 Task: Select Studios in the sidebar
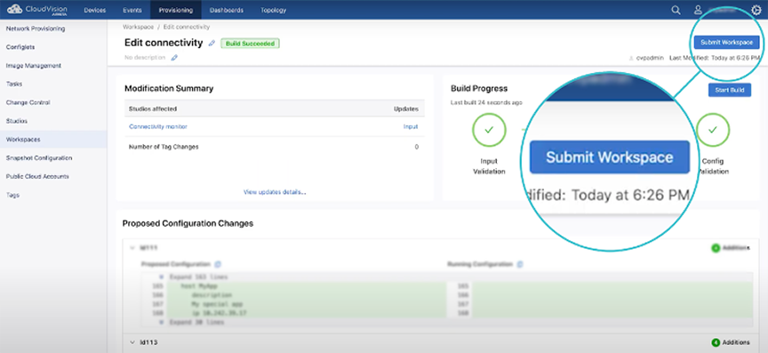point(17,121)
